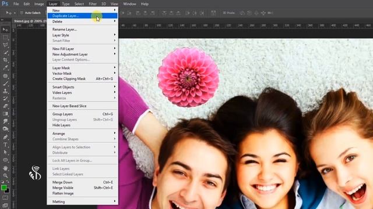Open the File menu
This screenshot has height=209, width=373.
point(16,4)
